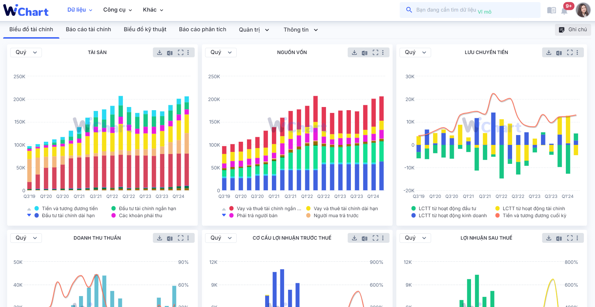Toggle LCTT từ hoạt động kinh doanh series
Image resolution: width=595 pixels, height=307 pixels.
click(x=449, y=215)
